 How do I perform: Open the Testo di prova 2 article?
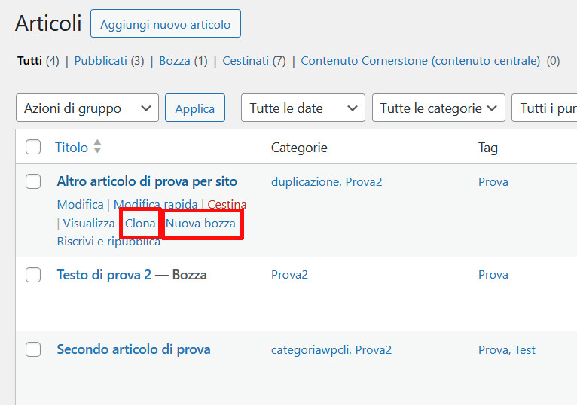click(x=104, y=275)
